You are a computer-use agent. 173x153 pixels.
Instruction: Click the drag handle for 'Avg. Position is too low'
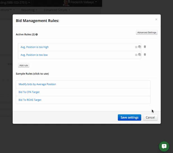(136, 55)
